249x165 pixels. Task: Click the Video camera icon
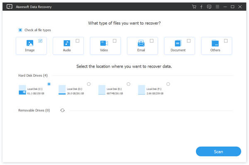(x=104, y=43)
